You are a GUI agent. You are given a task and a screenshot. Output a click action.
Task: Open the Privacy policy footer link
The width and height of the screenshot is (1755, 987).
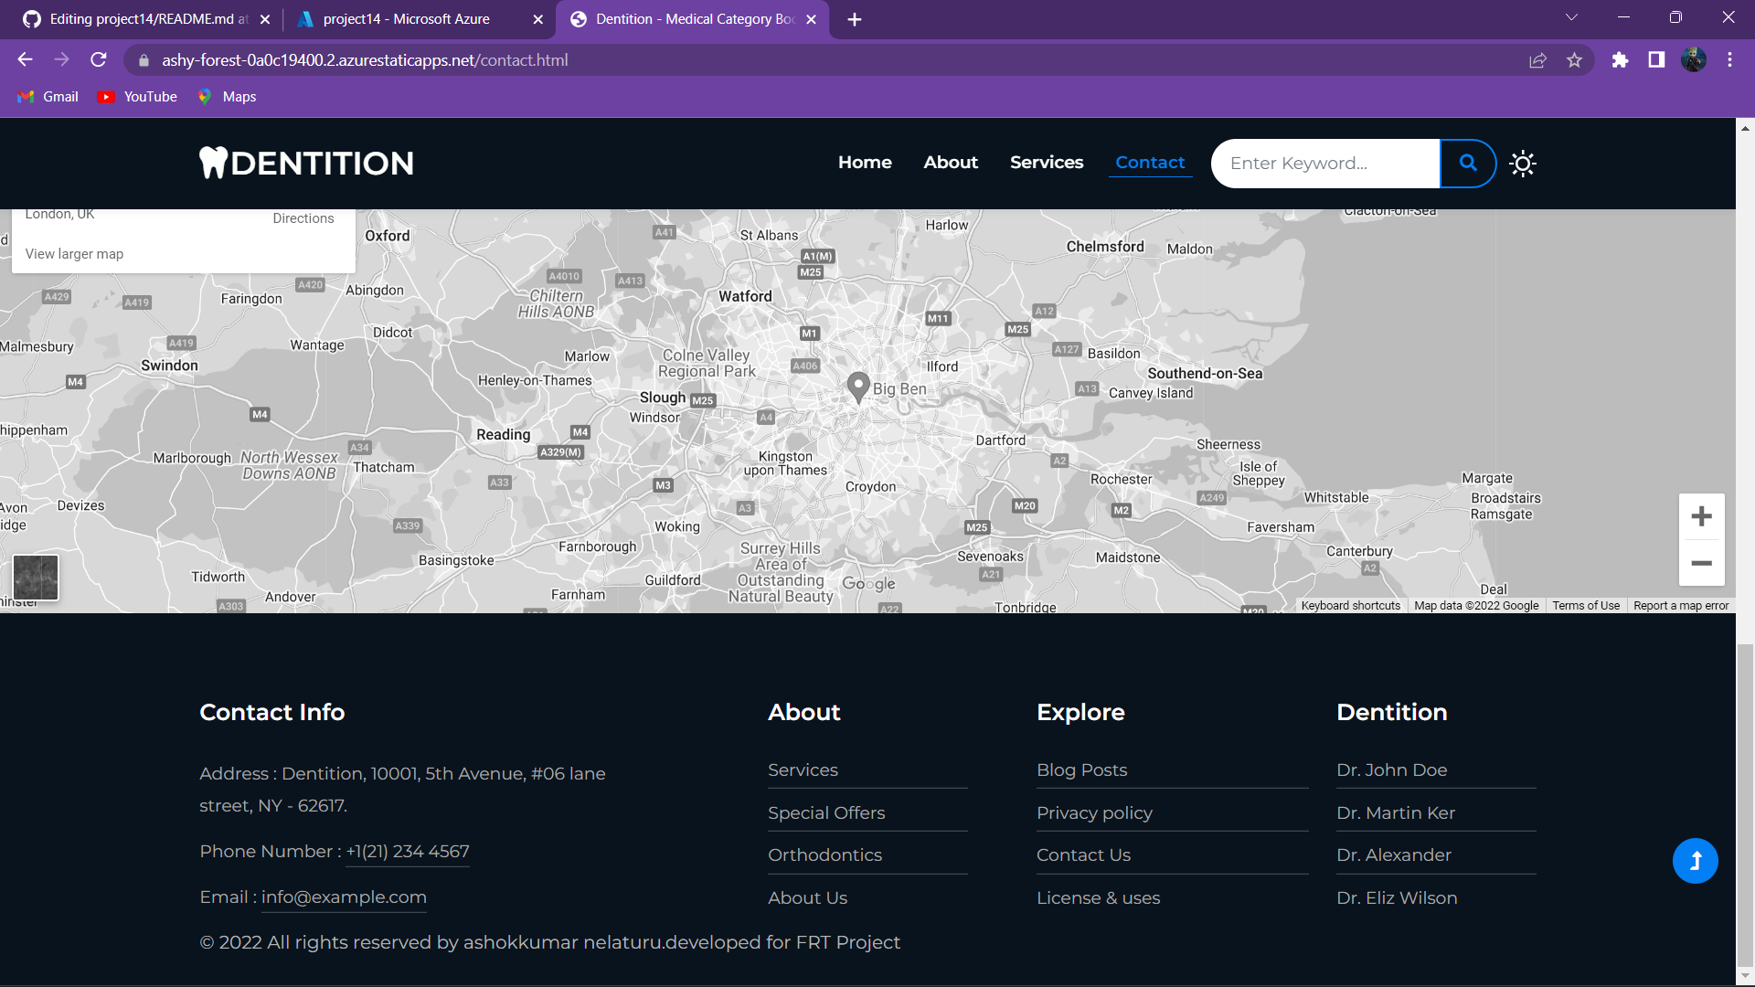(1093, 812)
